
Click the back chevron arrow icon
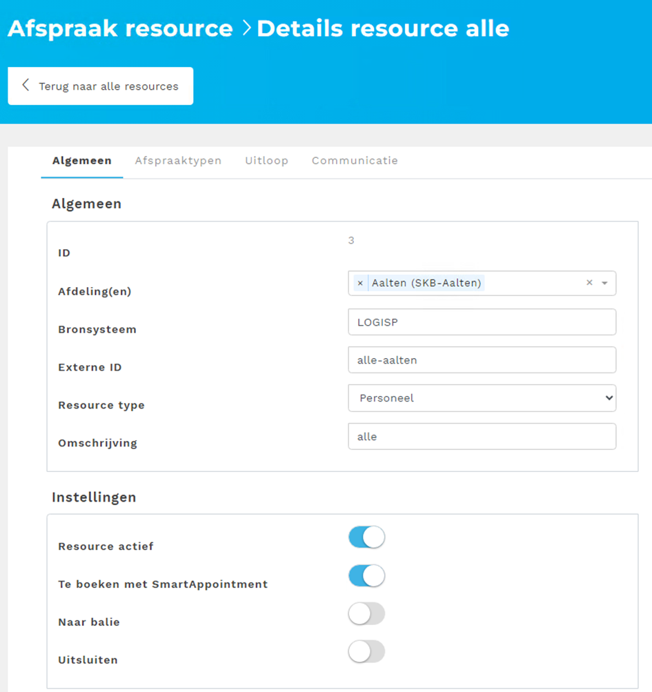click(x=26, y=86)
